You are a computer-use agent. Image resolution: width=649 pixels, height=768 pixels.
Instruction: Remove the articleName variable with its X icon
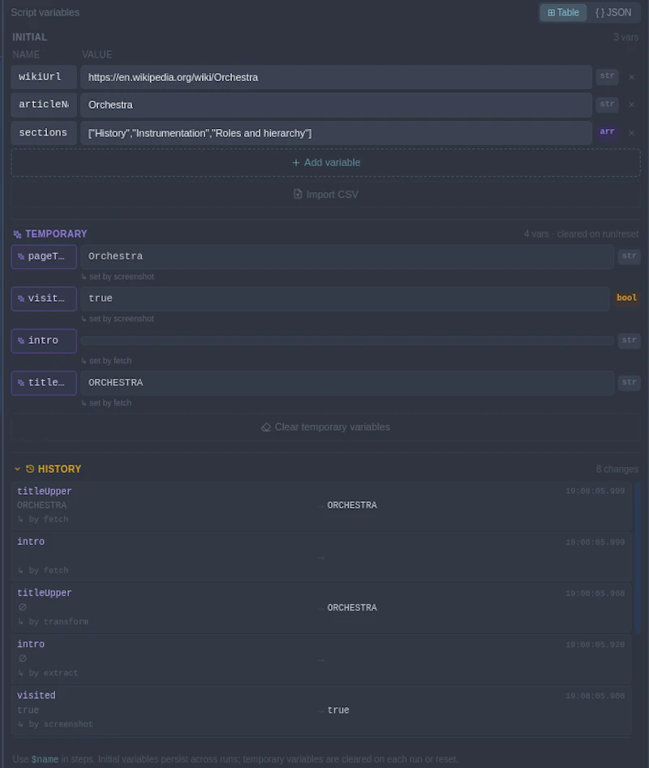point(631,105)
